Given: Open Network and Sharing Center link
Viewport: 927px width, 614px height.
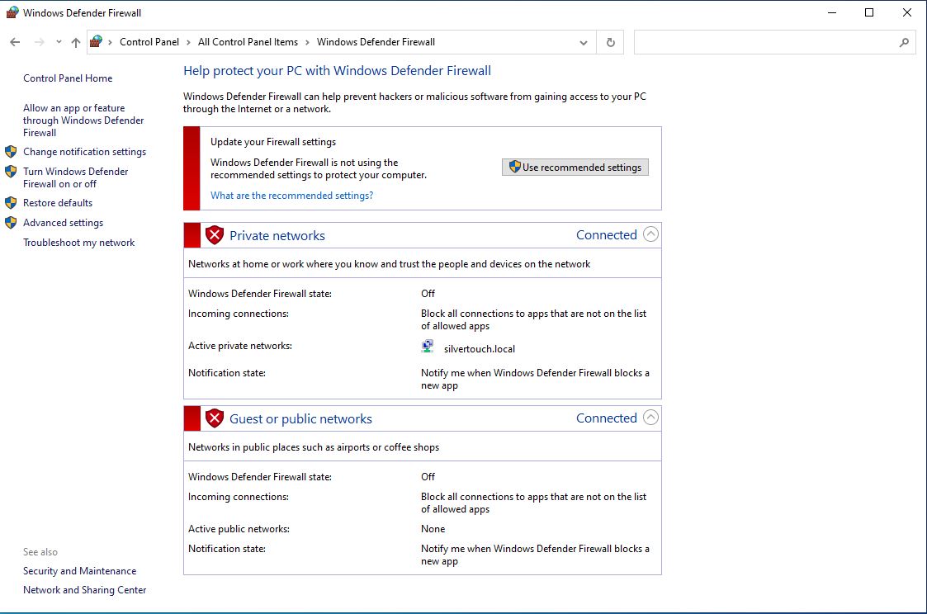Looking at the screenshot, I should pyautogui.click(x=84, y=590).
